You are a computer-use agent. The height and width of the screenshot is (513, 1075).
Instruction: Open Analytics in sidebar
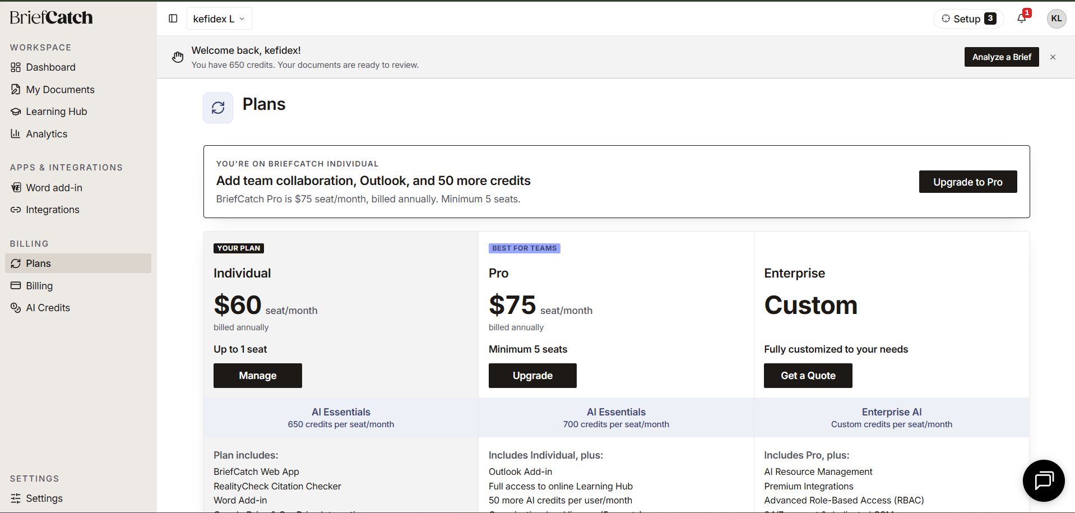pos(78,134)
